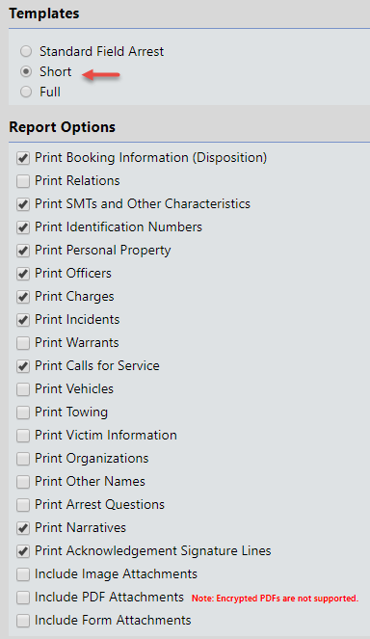Uncheck Print Narratives

[23, 528]
